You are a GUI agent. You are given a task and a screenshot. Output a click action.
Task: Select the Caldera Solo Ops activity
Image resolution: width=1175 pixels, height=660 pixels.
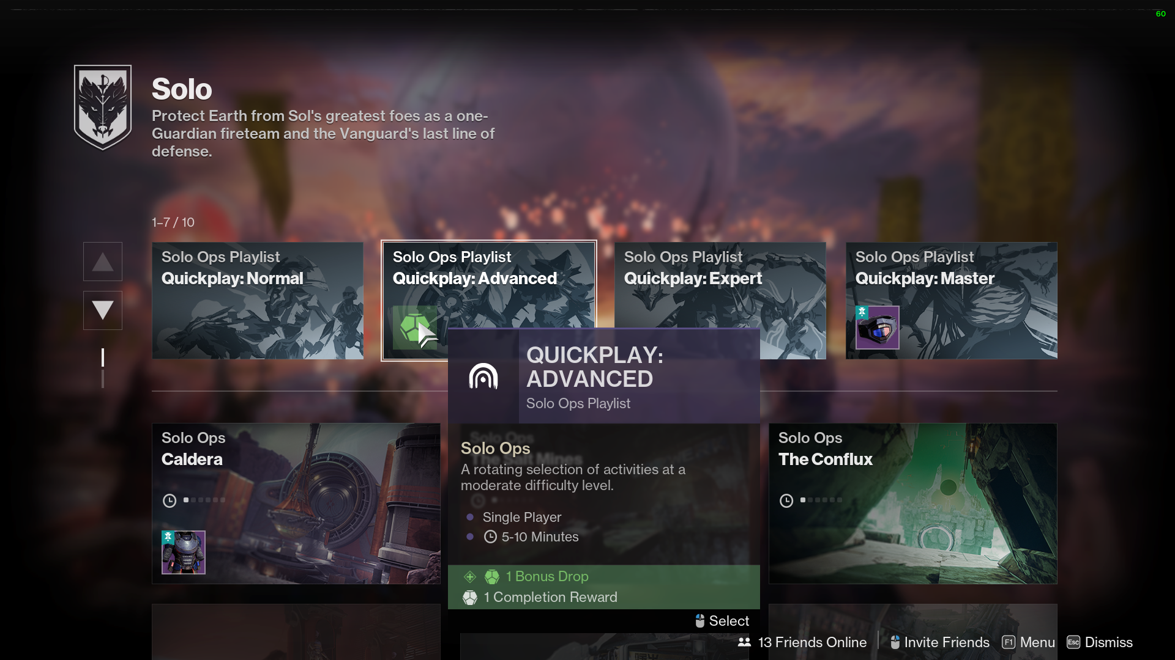296,504
